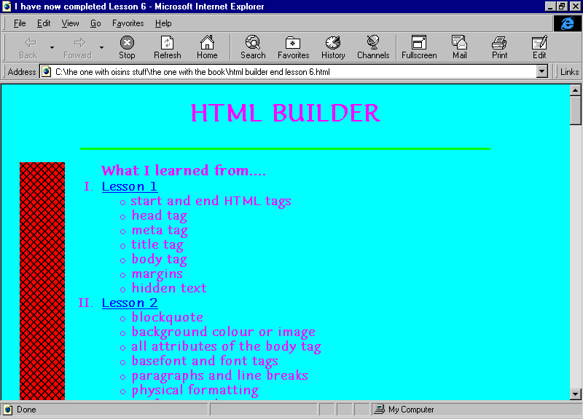The image size is (583, 419).
Task: Open the Forward history dropdown arrow
Action: click(101, 47)
